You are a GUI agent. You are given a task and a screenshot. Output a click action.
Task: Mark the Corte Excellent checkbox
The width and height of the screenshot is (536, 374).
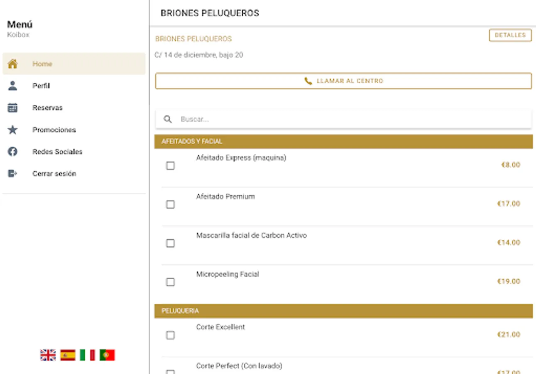pyautogui.click(x=170, y=335)
